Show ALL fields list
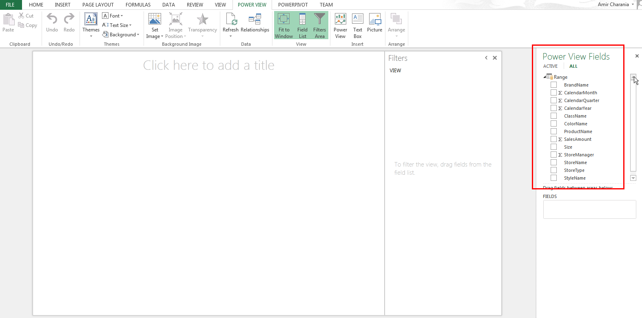Image resolution: width=642 pixels, height=318 pixels. point(573,66)
